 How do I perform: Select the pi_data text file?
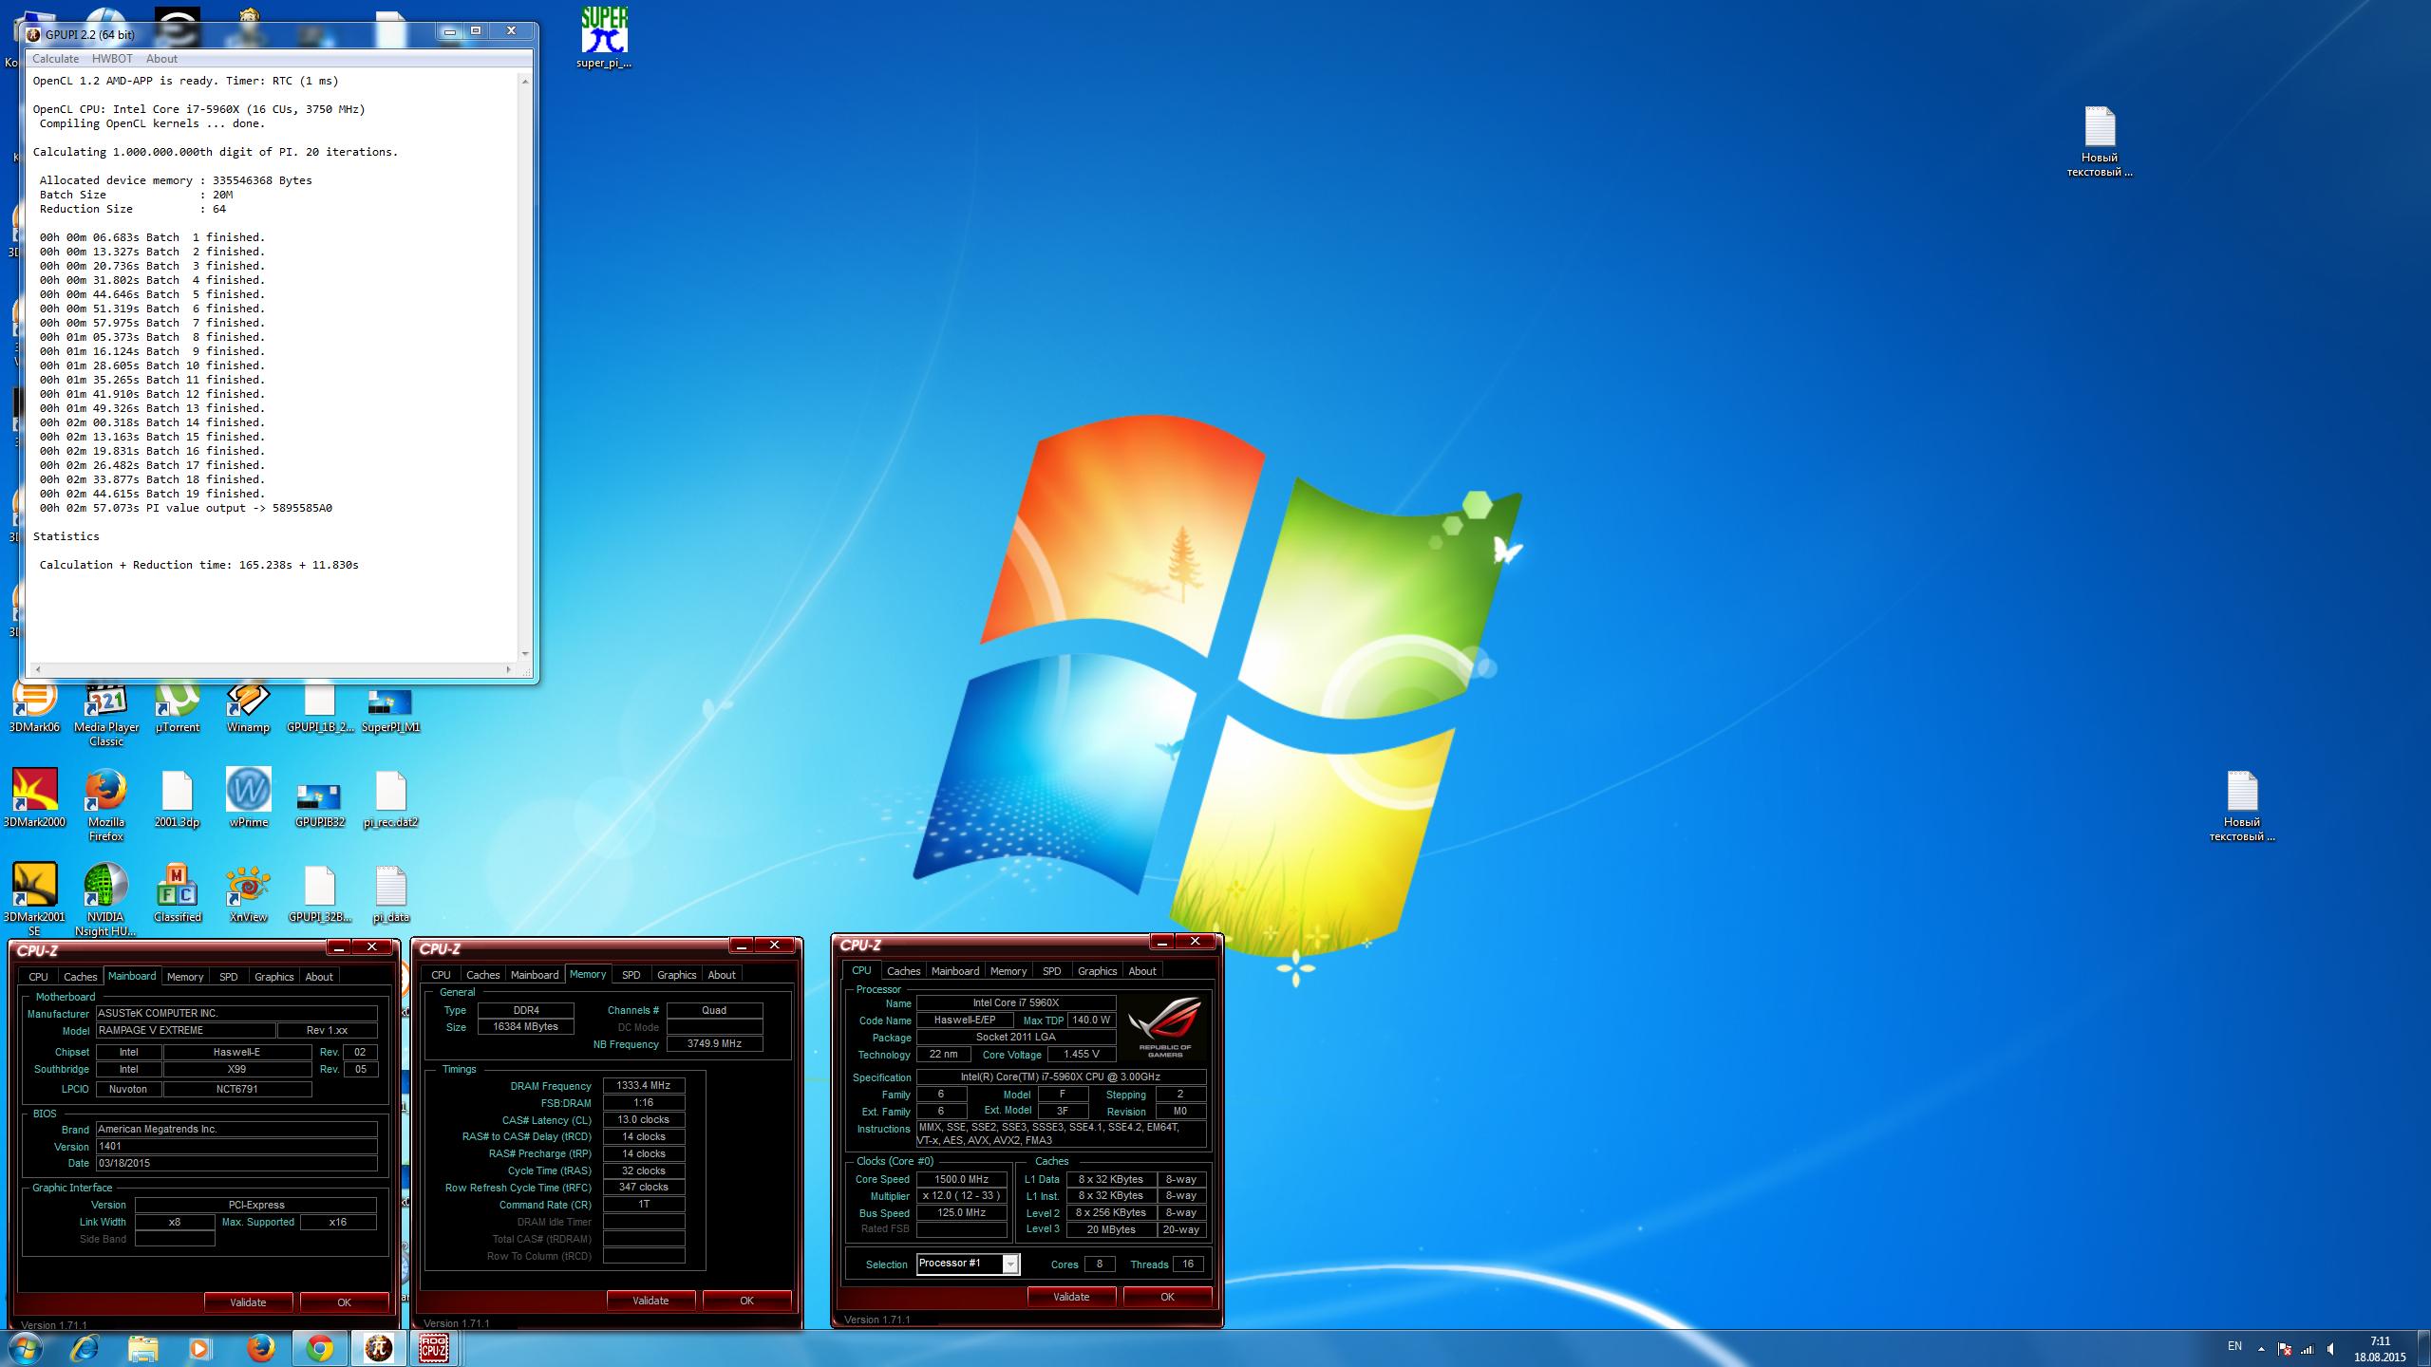pyautogui.click(x=390, y=892)
